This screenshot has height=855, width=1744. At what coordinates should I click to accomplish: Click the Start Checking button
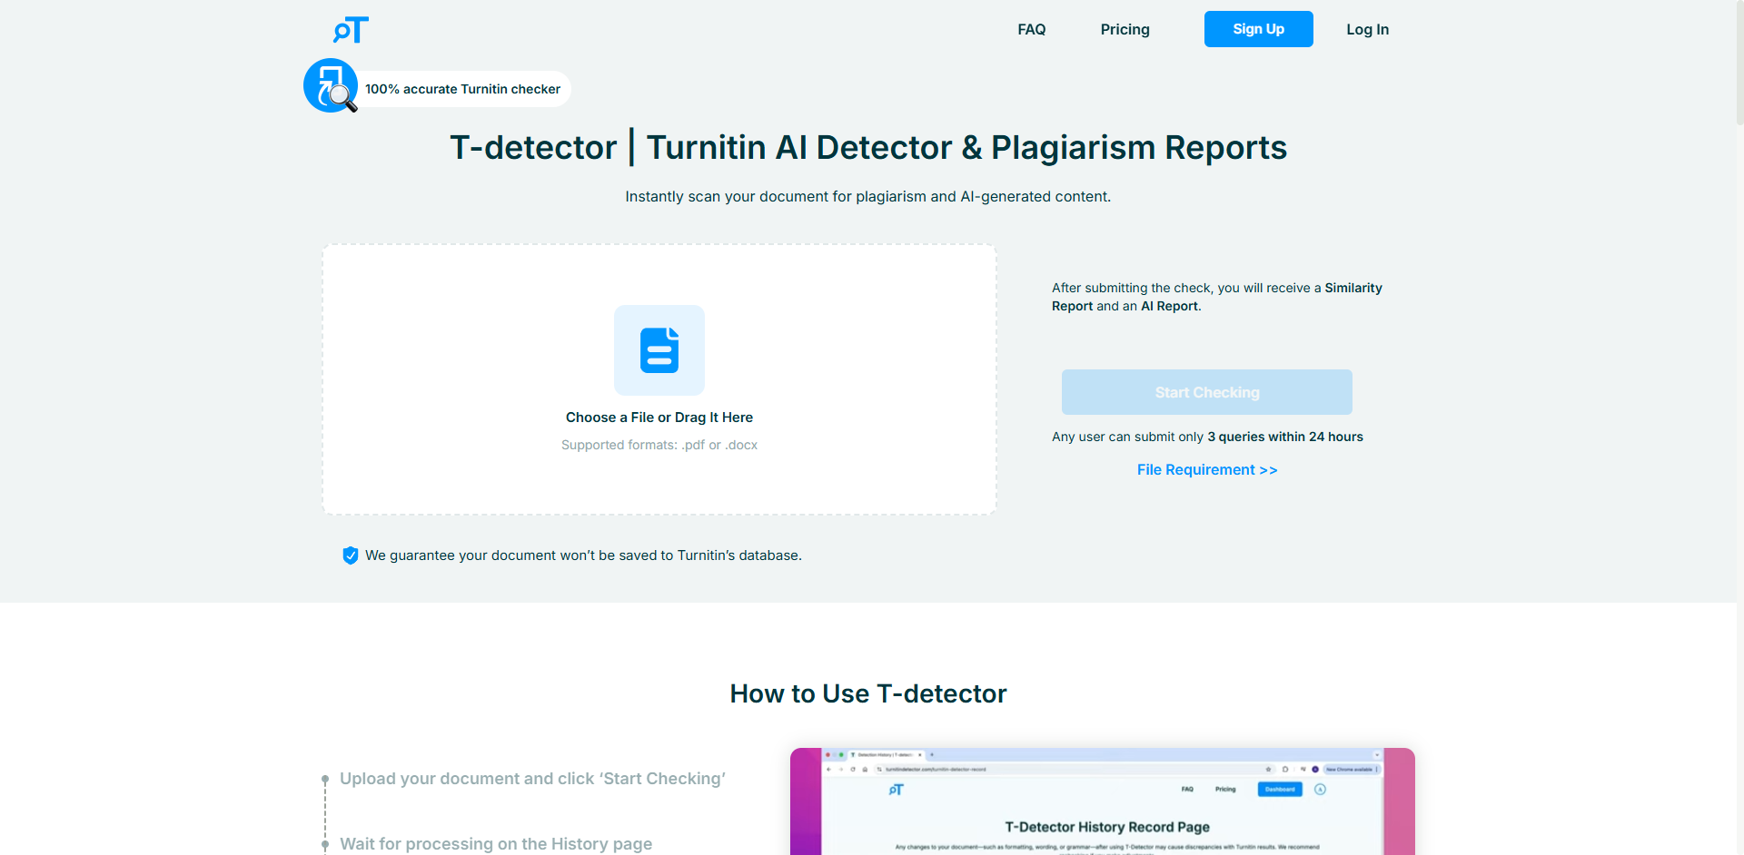pyautogui.click(x=1206, y=391)
